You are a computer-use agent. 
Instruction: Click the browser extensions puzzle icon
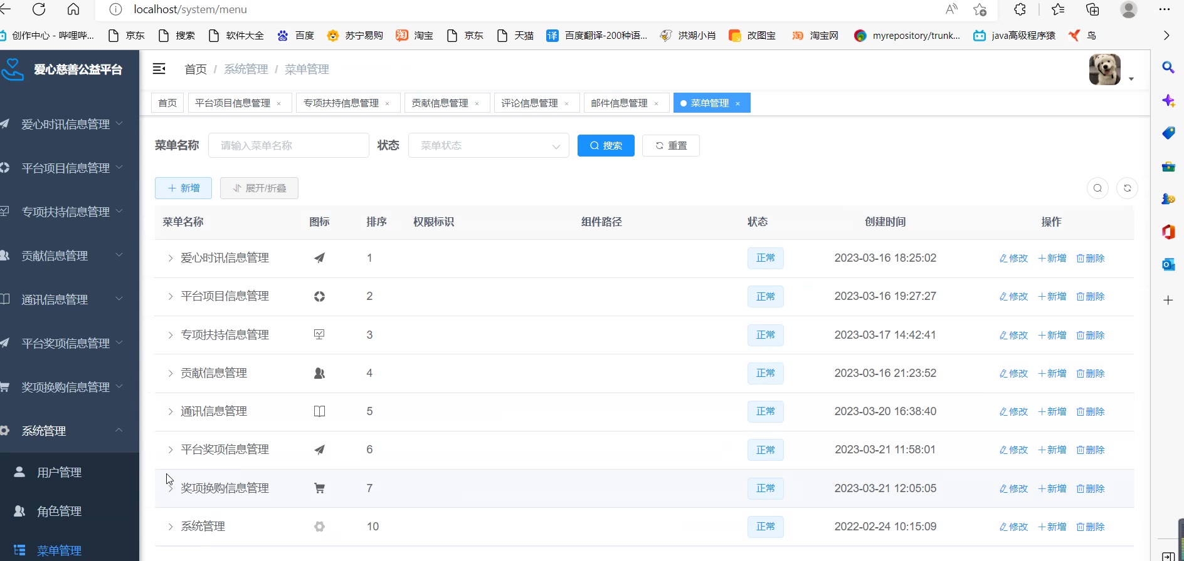pyautogui.click(x=1020, y=9)
